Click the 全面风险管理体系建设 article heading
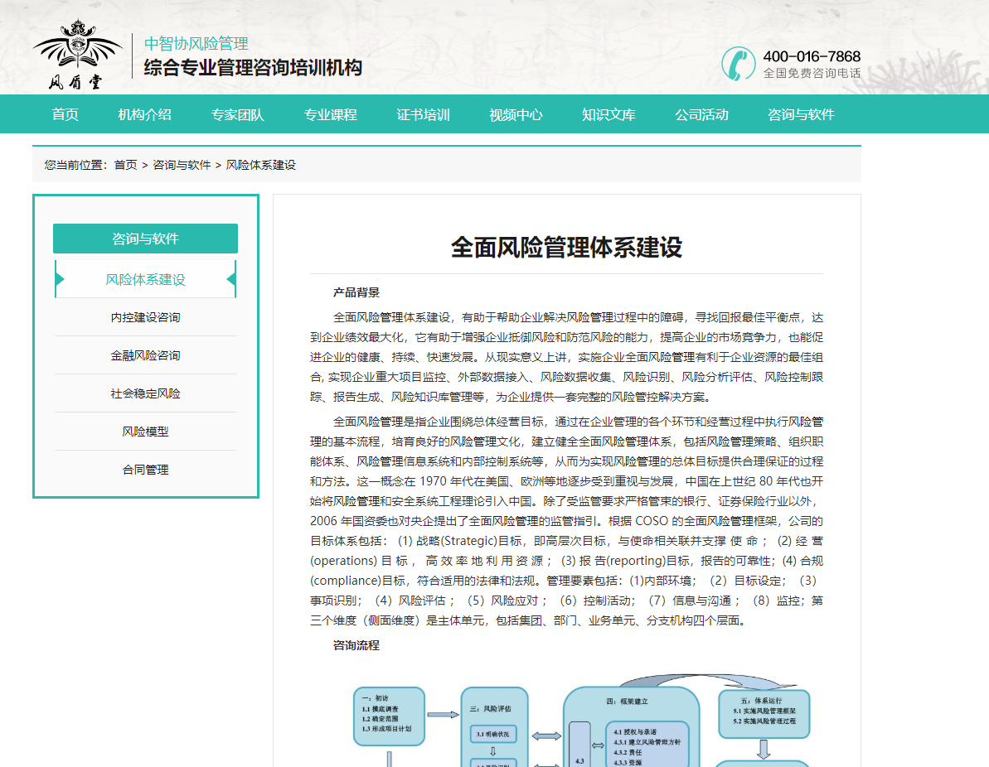Viewport: 989px width, 767px height. tap(566, 247)
